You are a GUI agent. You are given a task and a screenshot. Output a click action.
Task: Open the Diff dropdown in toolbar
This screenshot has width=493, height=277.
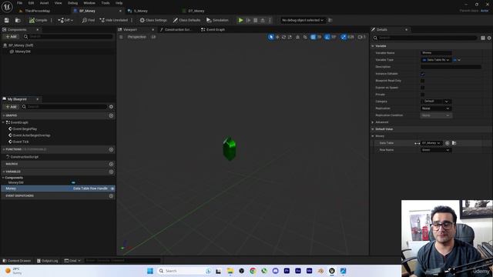coord(65,20)
